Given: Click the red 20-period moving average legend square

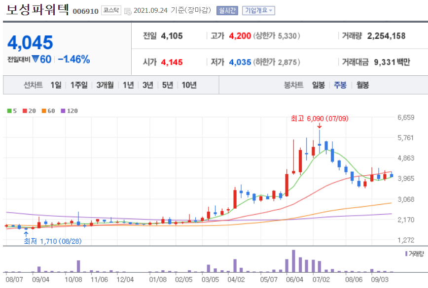Looking at the screenshot, I should coord(24,110).
